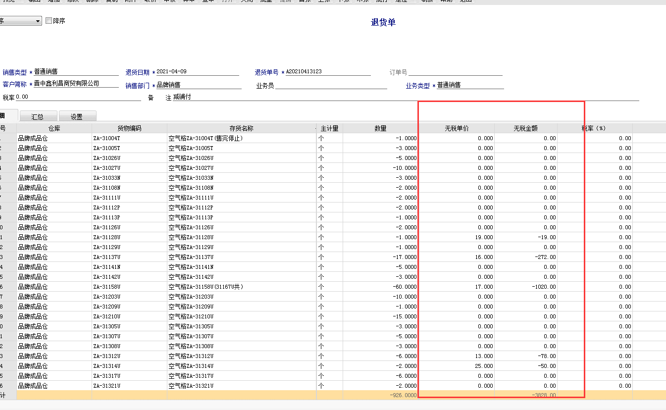Viewport: 666px width, 410px height.
Task: Select the ZA-31321U code cell
Action: [129, 386]
